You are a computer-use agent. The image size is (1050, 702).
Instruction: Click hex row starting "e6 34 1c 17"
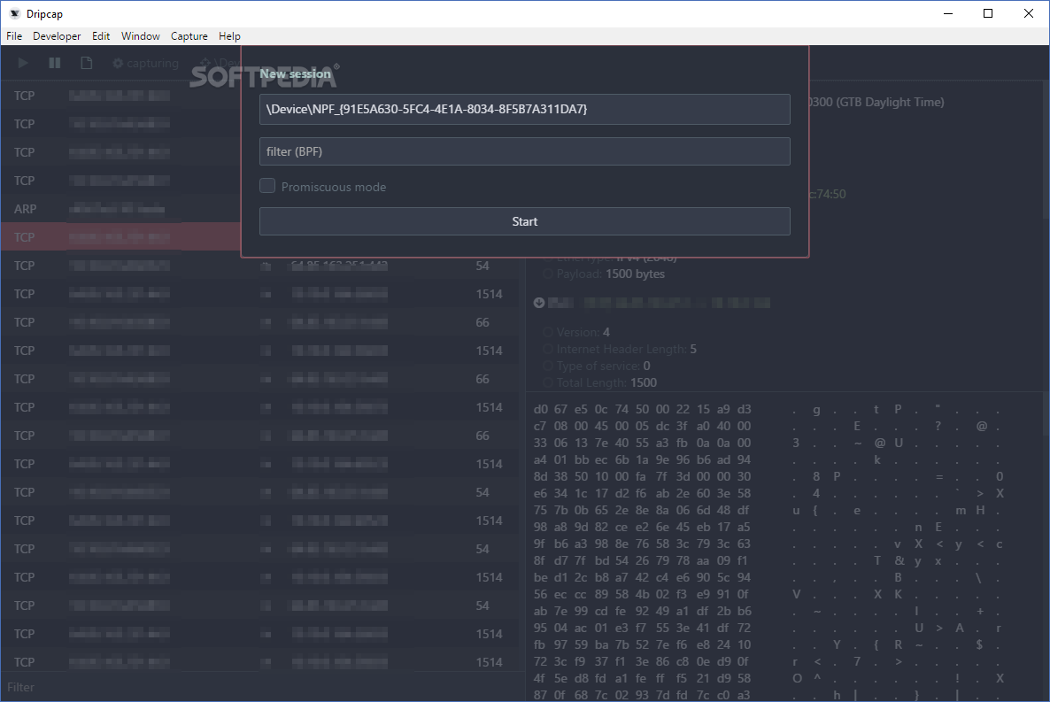[x=642, y=493]
